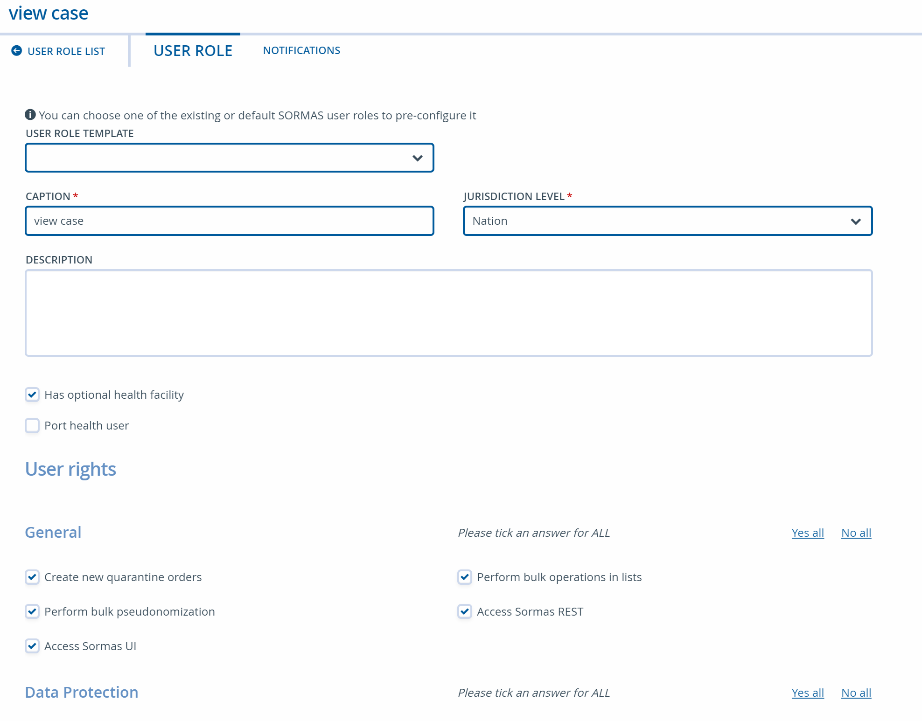
Task: Click into the Caption text field
Action: 229,221
